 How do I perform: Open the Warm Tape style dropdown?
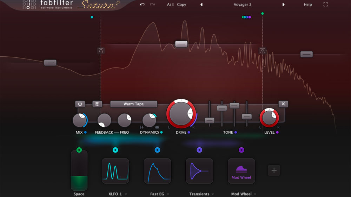tap(134, 104)
